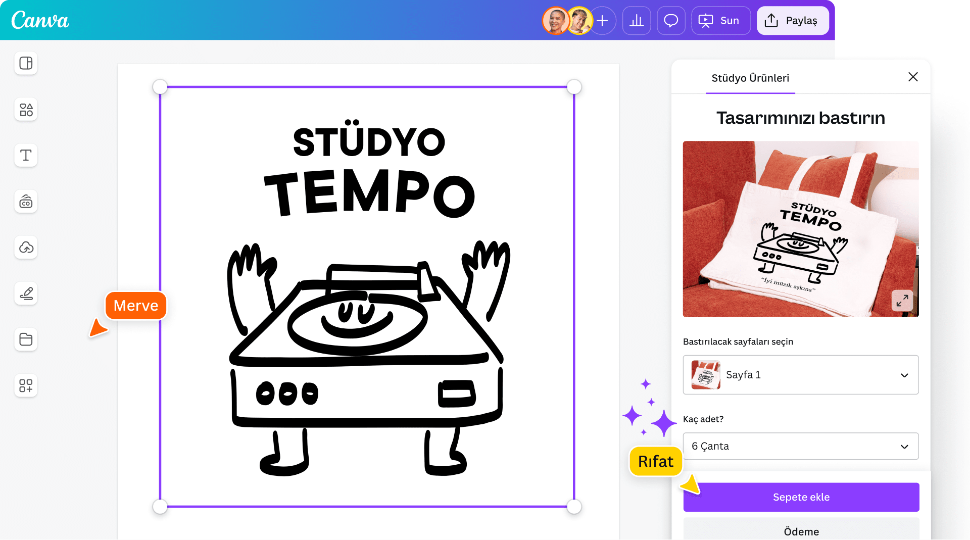Open the Projects folder icon

tap(26, 339)
